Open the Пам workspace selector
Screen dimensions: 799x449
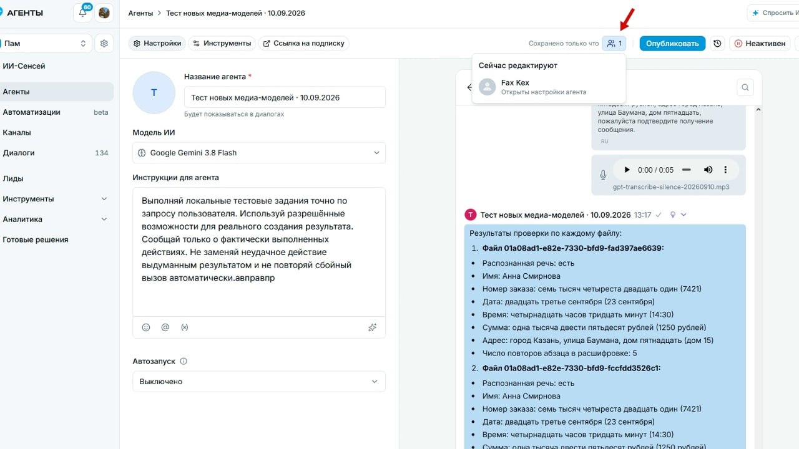(44, 44)
